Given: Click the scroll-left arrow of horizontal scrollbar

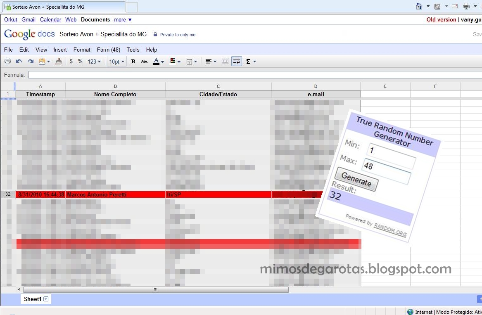Looking at the screenshot, I should 19,289.
